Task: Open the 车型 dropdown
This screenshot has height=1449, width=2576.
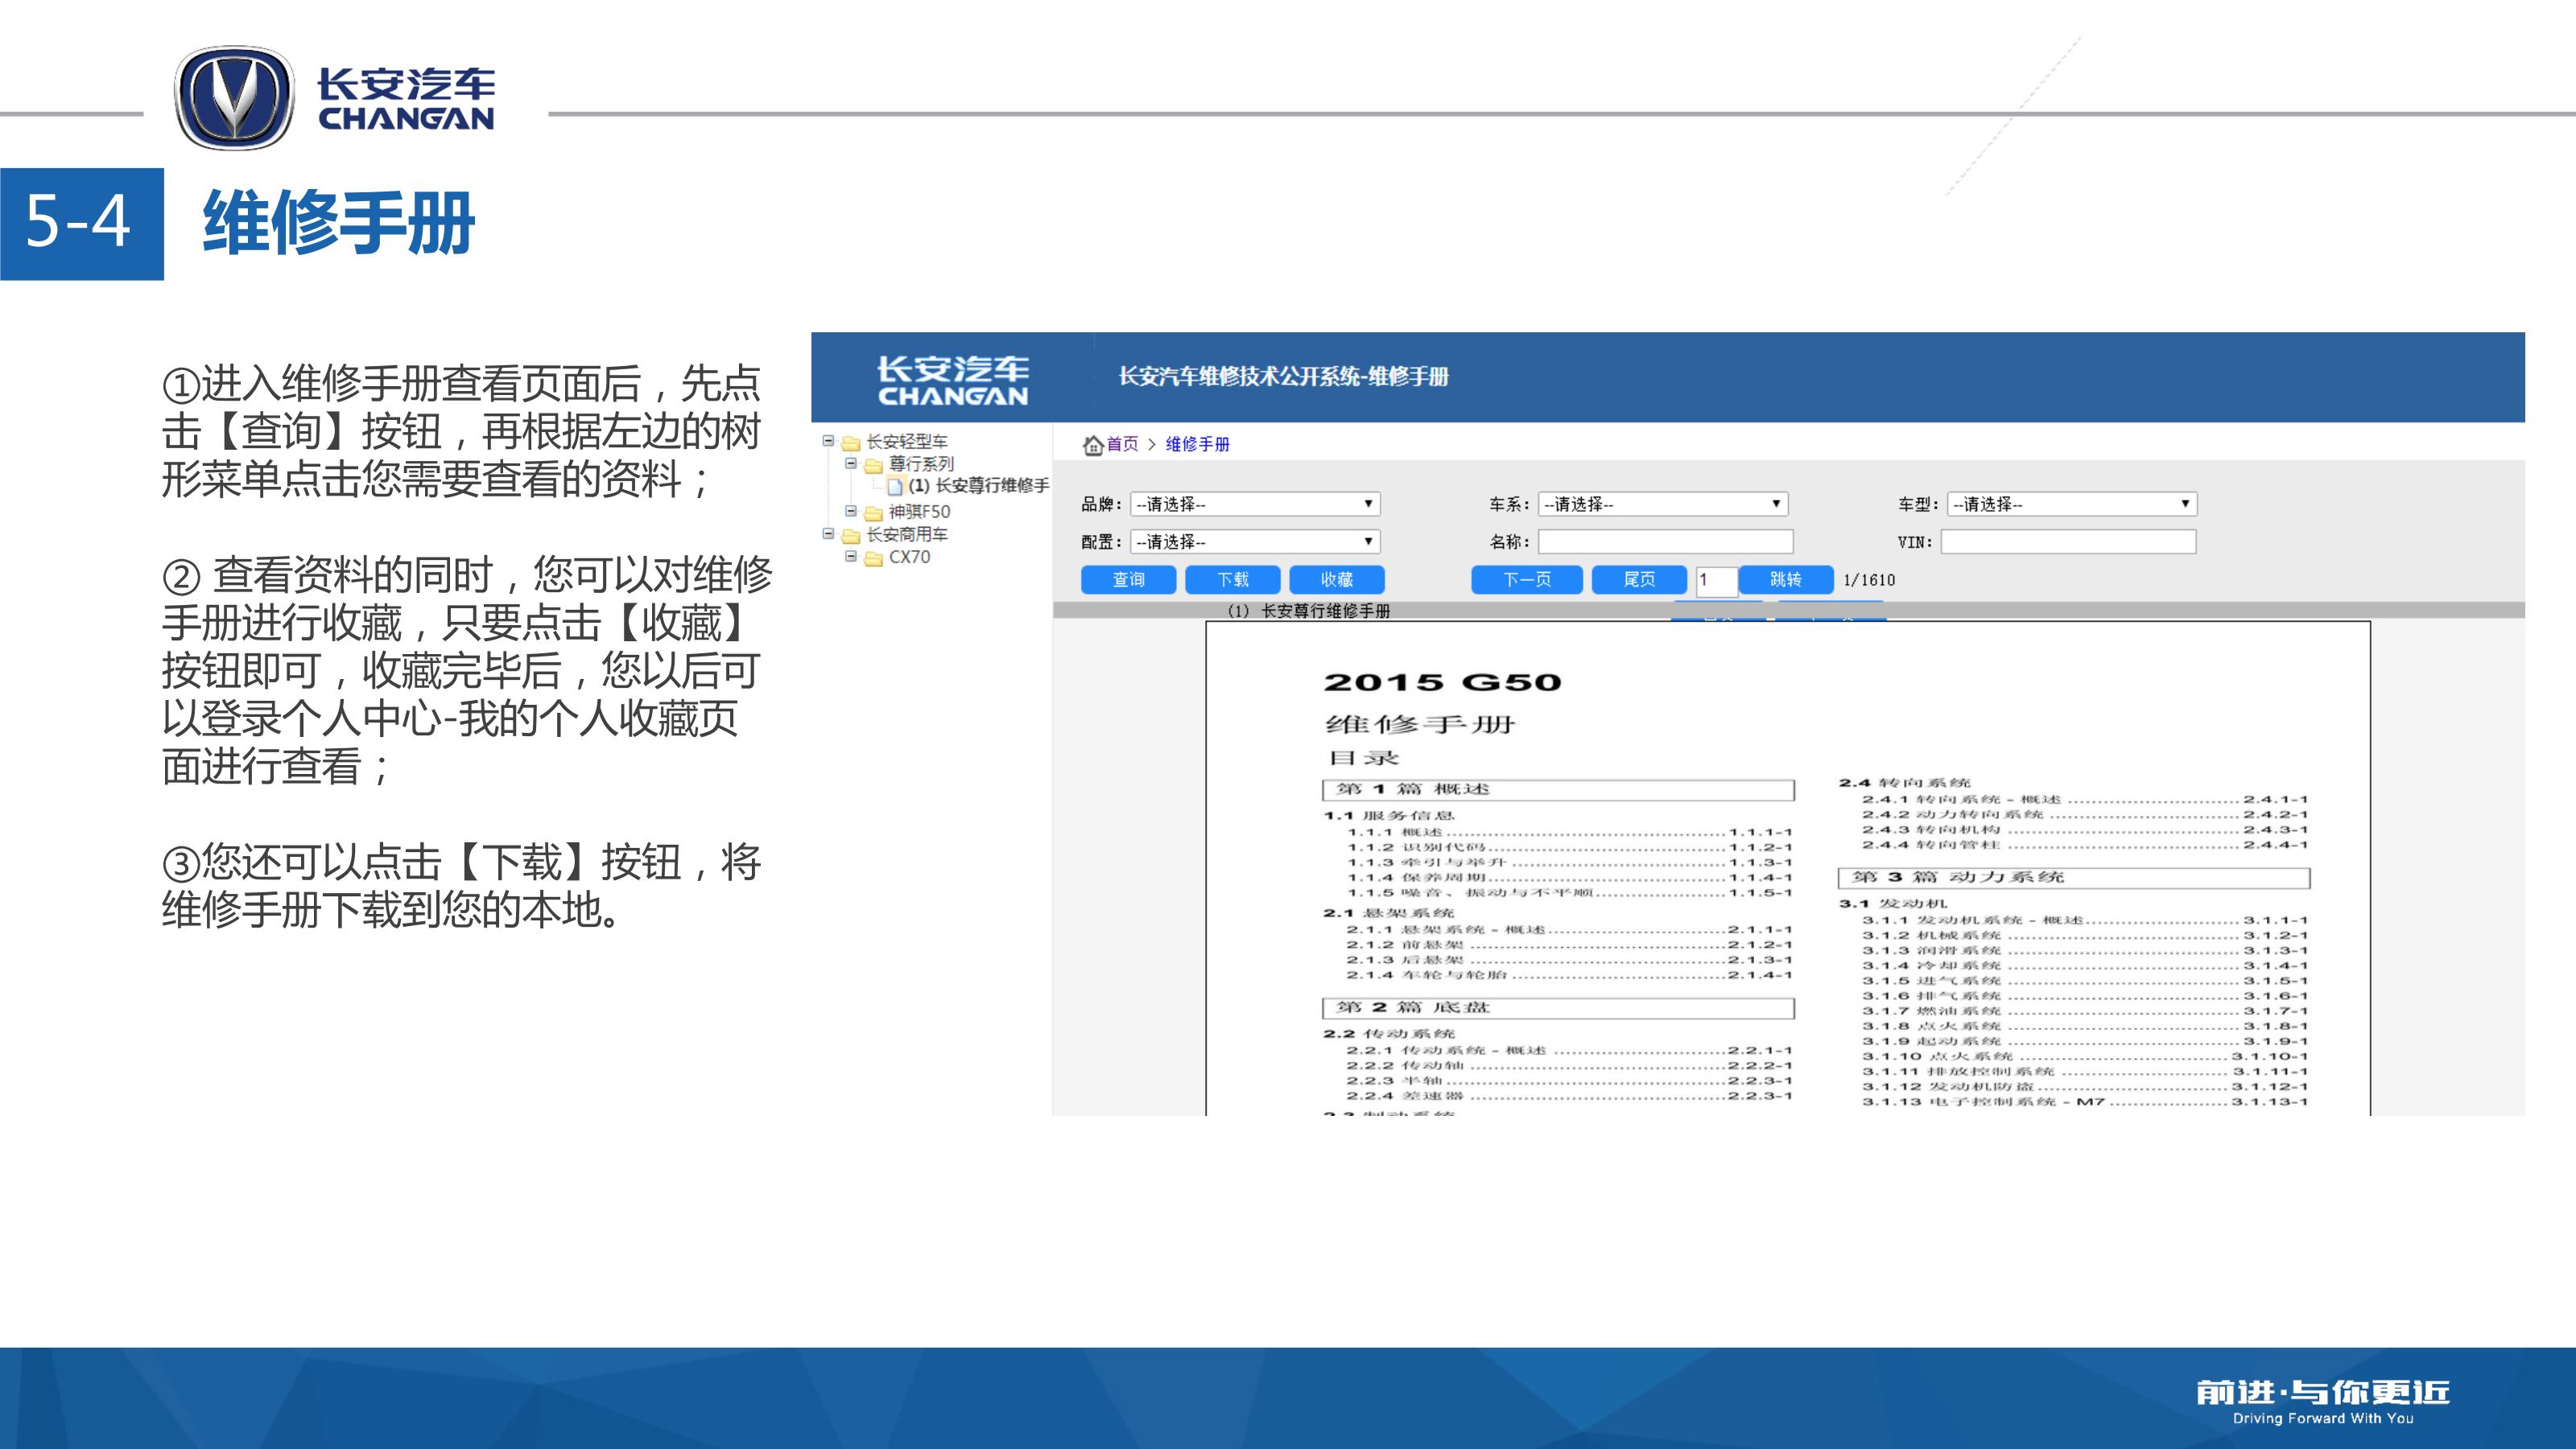Action: (x=2071, y=504)
